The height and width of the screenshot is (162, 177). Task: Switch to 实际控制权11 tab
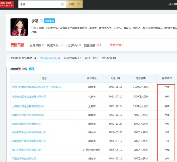pyautogui.click(x=72, y=58)
